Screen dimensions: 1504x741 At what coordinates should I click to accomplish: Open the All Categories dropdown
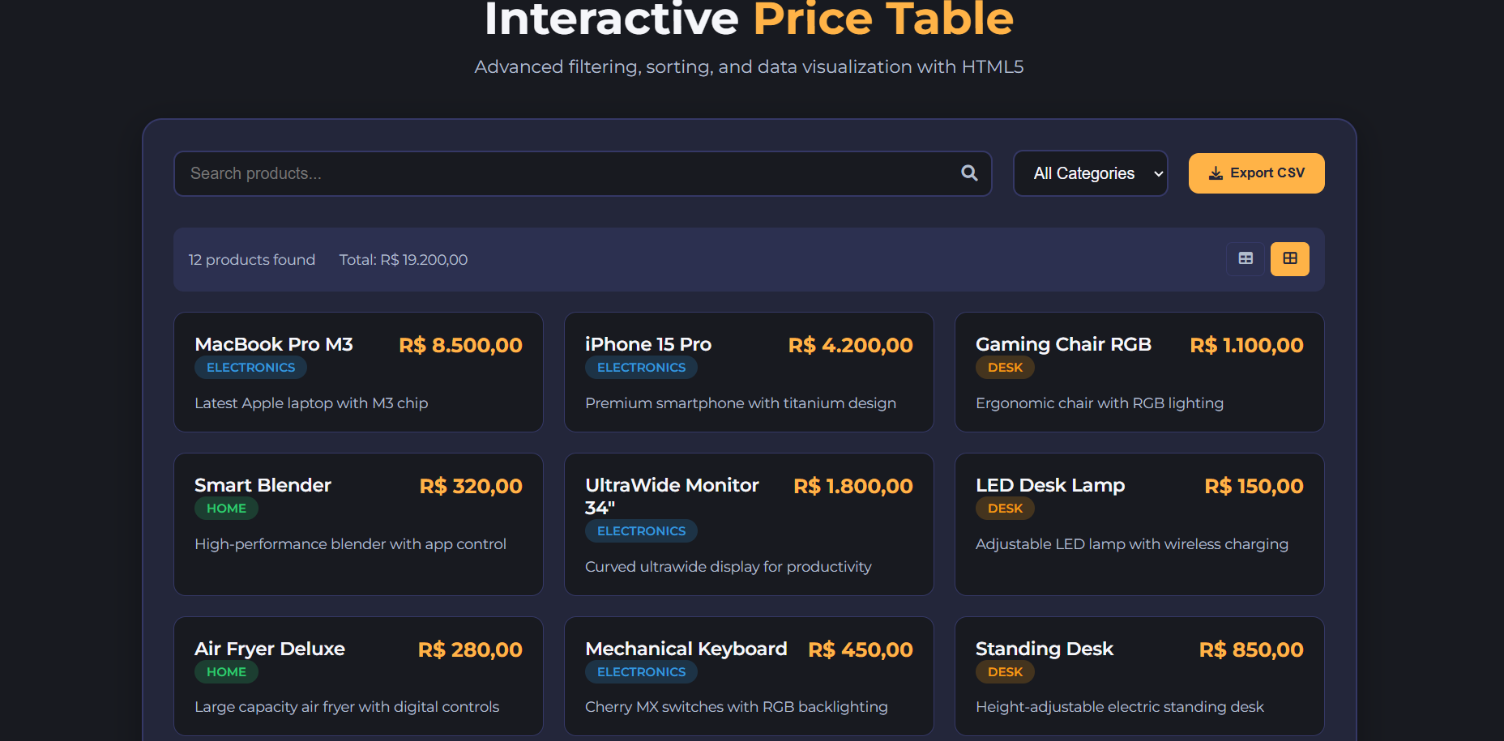click(x=1090, y=173)
